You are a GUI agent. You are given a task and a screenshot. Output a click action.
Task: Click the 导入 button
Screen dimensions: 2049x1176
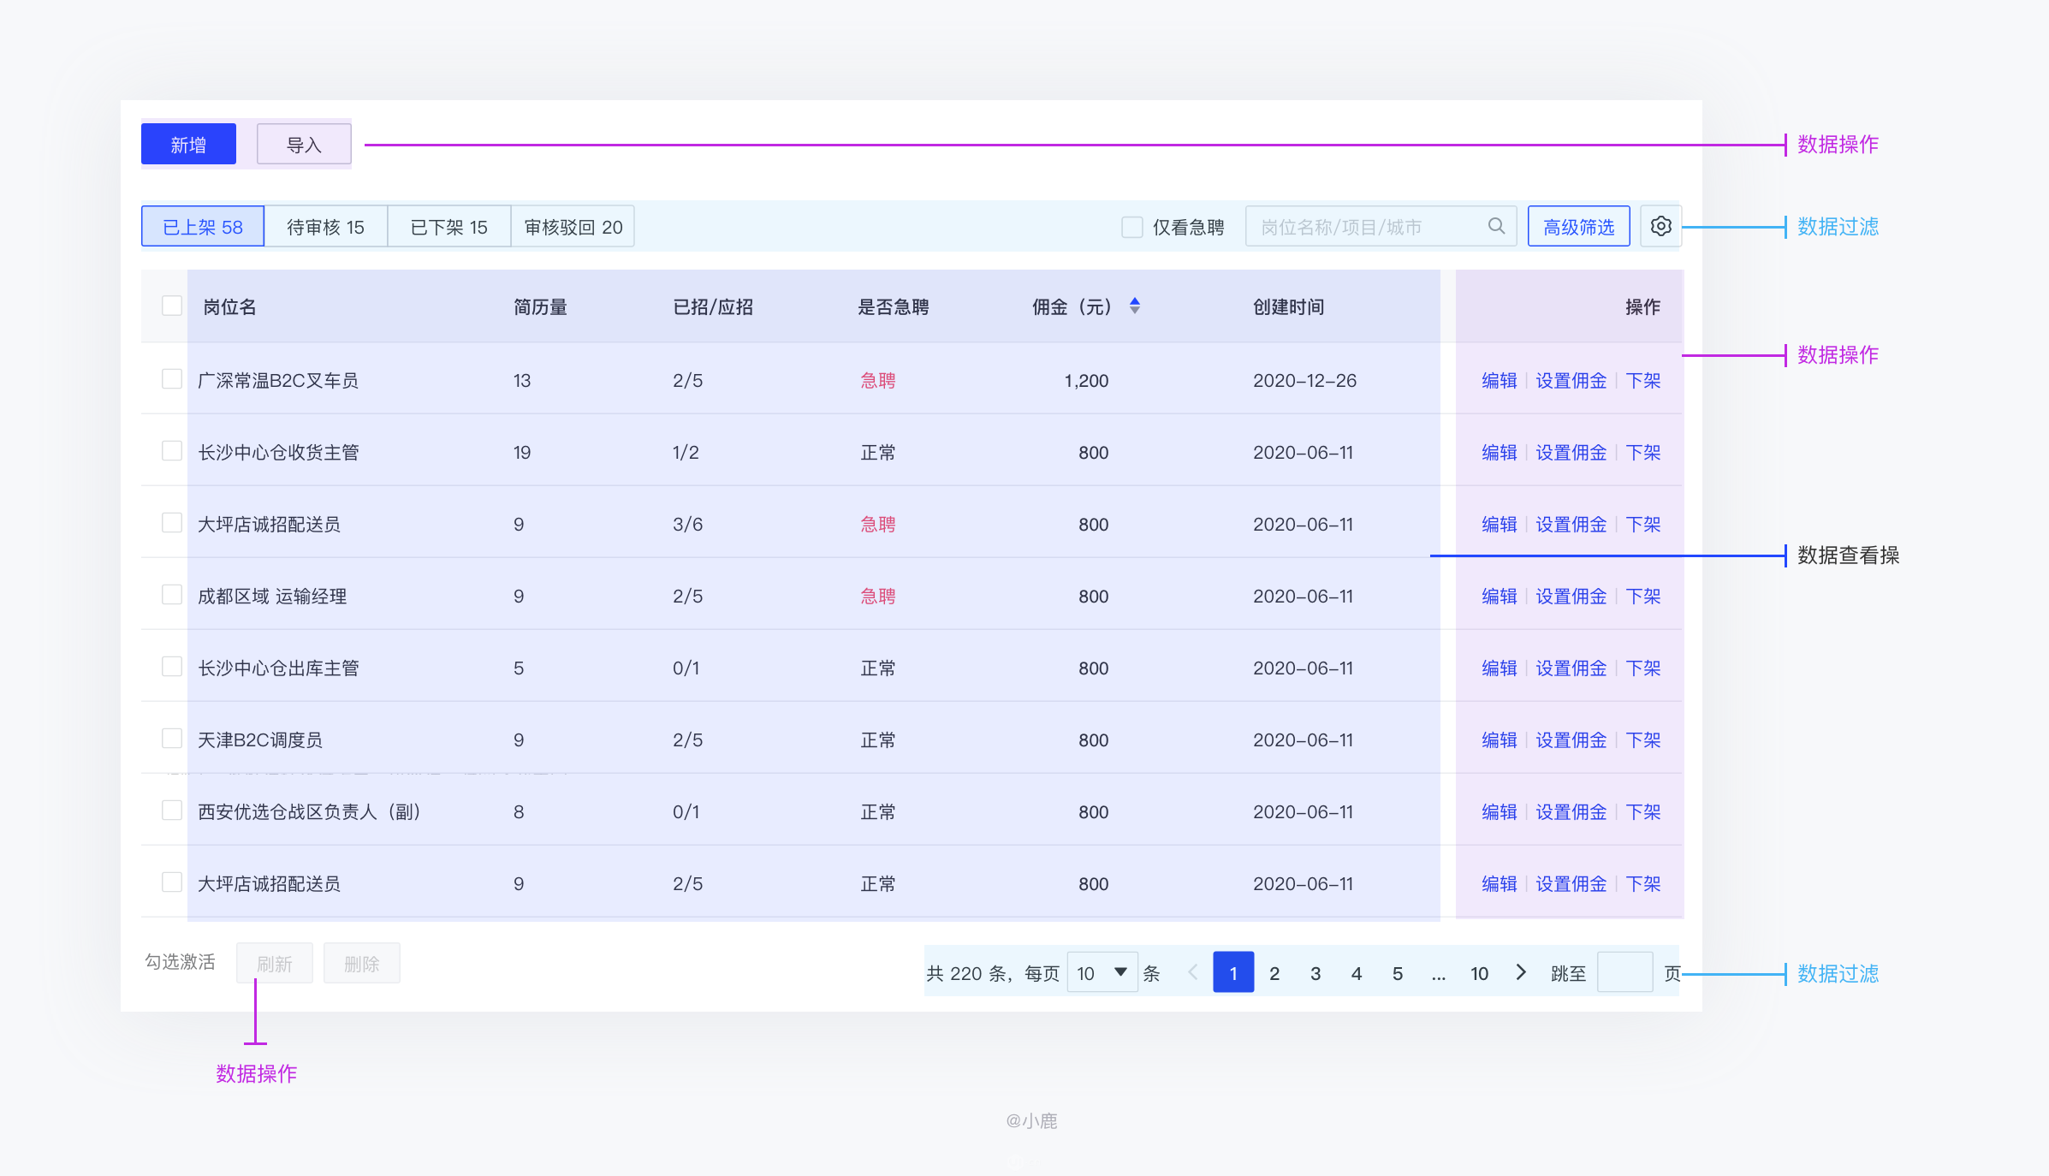click(x=304, y=145)
